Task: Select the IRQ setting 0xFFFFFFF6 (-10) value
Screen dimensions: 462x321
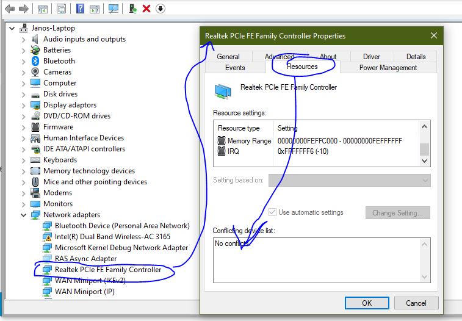Action: click(303, 151)
